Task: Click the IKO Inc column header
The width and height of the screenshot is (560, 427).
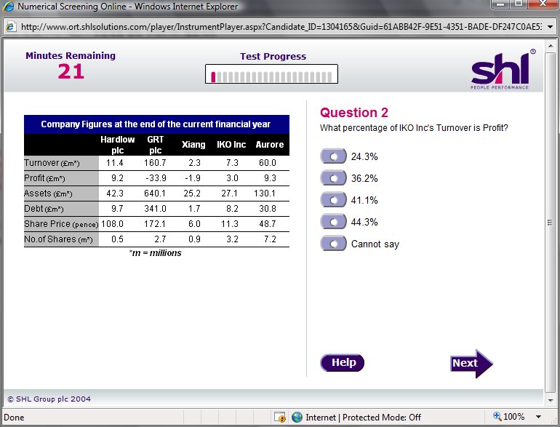Action: coord(231,145)
